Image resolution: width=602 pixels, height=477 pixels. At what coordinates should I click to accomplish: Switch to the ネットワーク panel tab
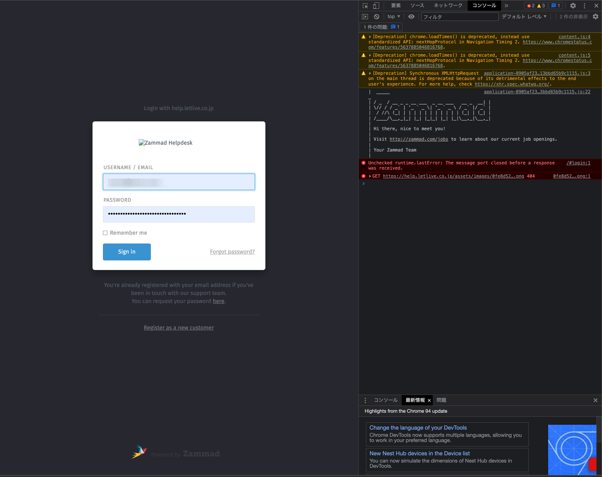coord(448,6)
